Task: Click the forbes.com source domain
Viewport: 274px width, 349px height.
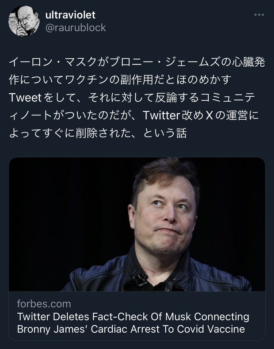Action: tap(44, 304)
